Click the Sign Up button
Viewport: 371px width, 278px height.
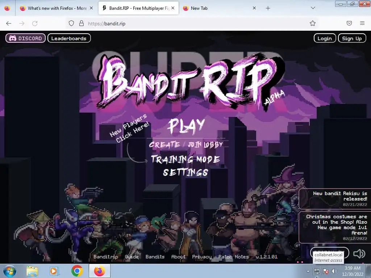tap(352, 38)
